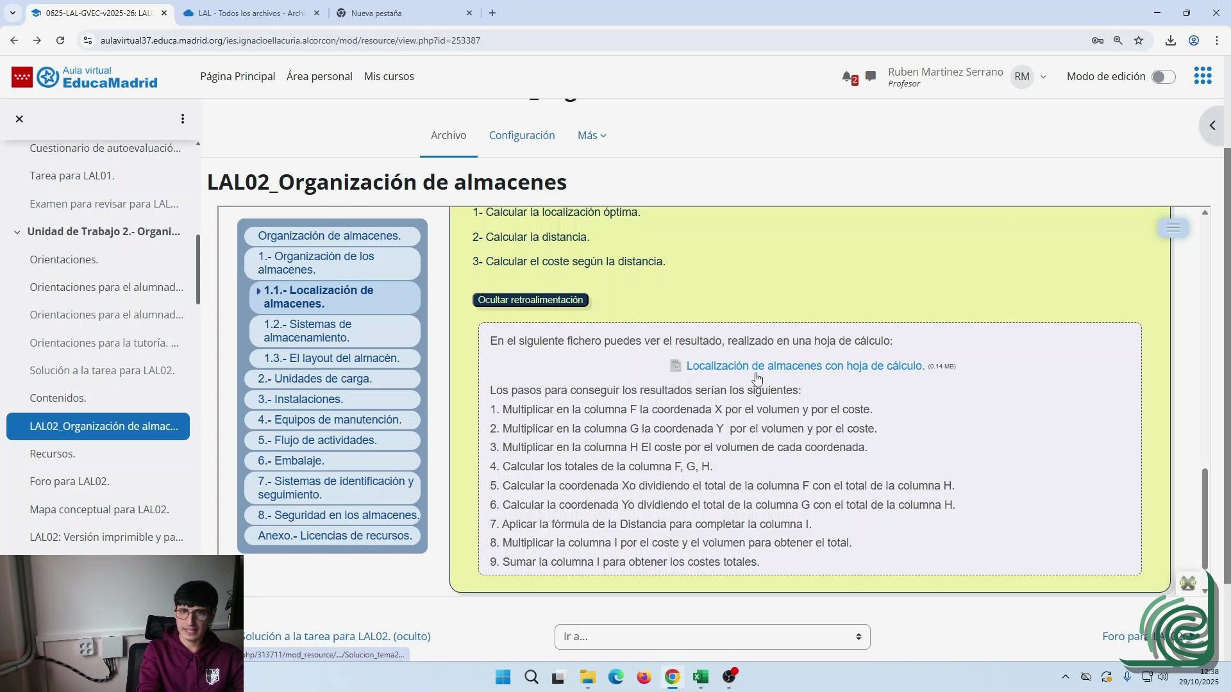This screenshot has height=692, width=1231.
Task: Open the Ir a... jump selector
Action: 712,637
